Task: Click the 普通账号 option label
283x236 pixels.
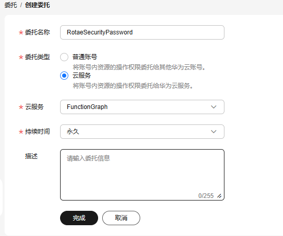Action: [x=85, y=57]
